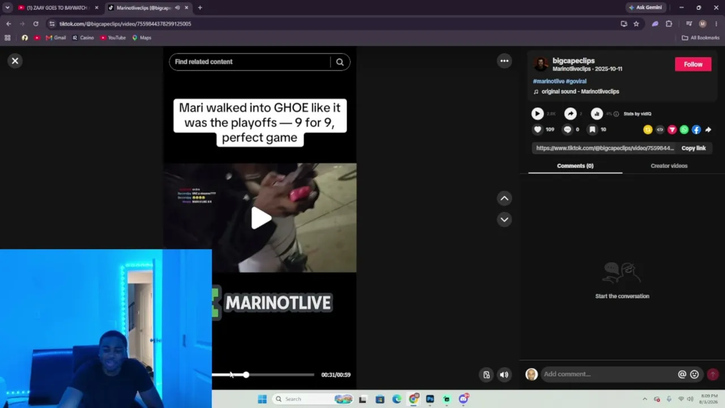The width and height of the screenshot is (725, 408).
Task: Go to next video with down arrow
Action: pos(504,219)
